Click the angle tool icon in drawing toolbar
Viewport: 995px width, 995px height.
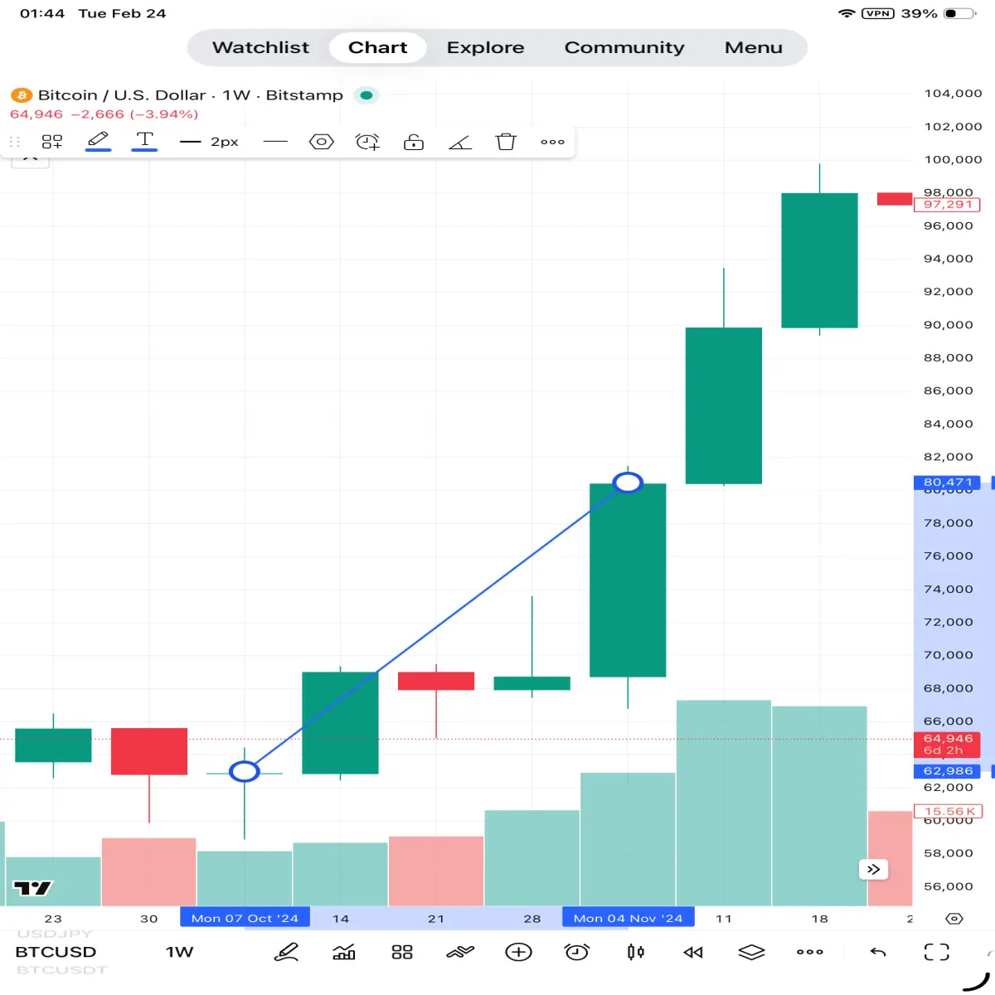pyautogui.click(x=460, y=142)
